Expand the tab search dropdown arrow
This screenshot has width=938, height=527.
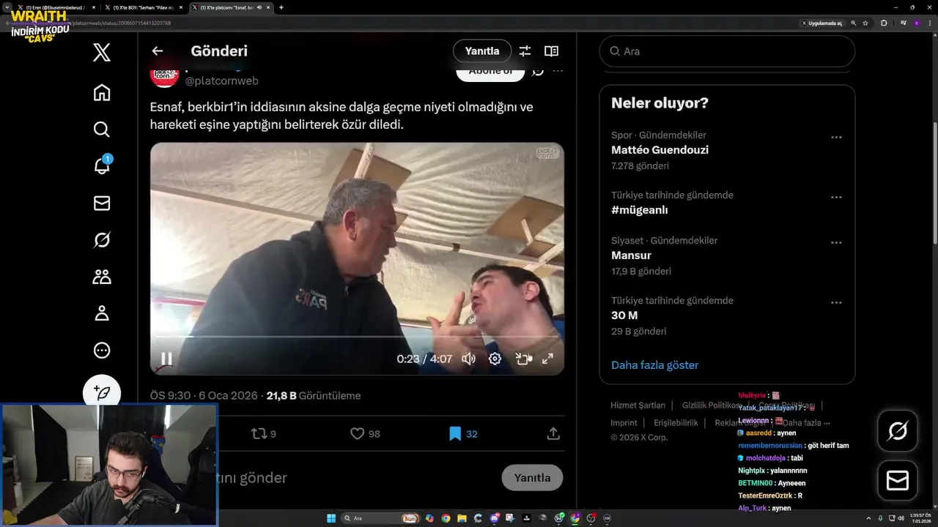click(7, 7)
